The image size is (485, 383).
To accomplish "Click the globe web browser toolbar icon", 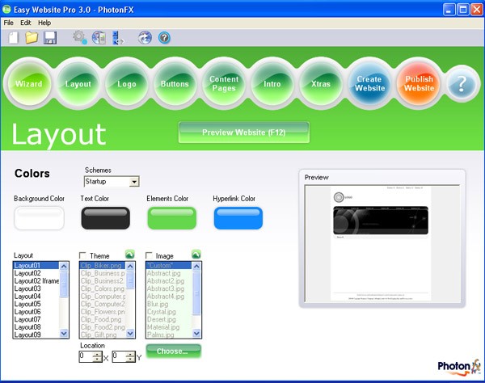I will pyautogui.click(x=145, y=37).
